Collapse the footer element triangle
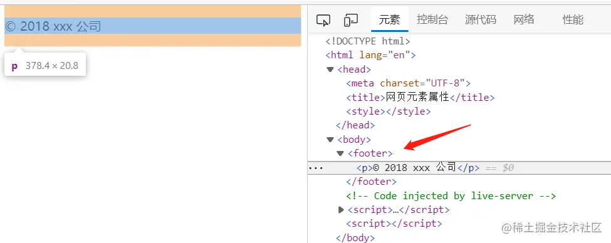Viewport: 611px width, 243px height. click(x=340, y=153)
